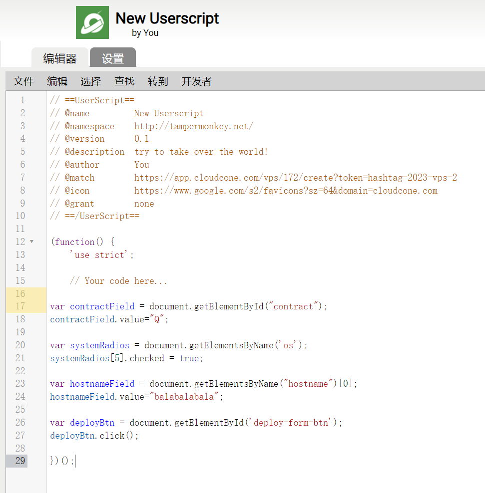The height and width of the screenshot is (493, 485).
Task: Click line number 29 in the gutter
Action: [x=20, y=461]
